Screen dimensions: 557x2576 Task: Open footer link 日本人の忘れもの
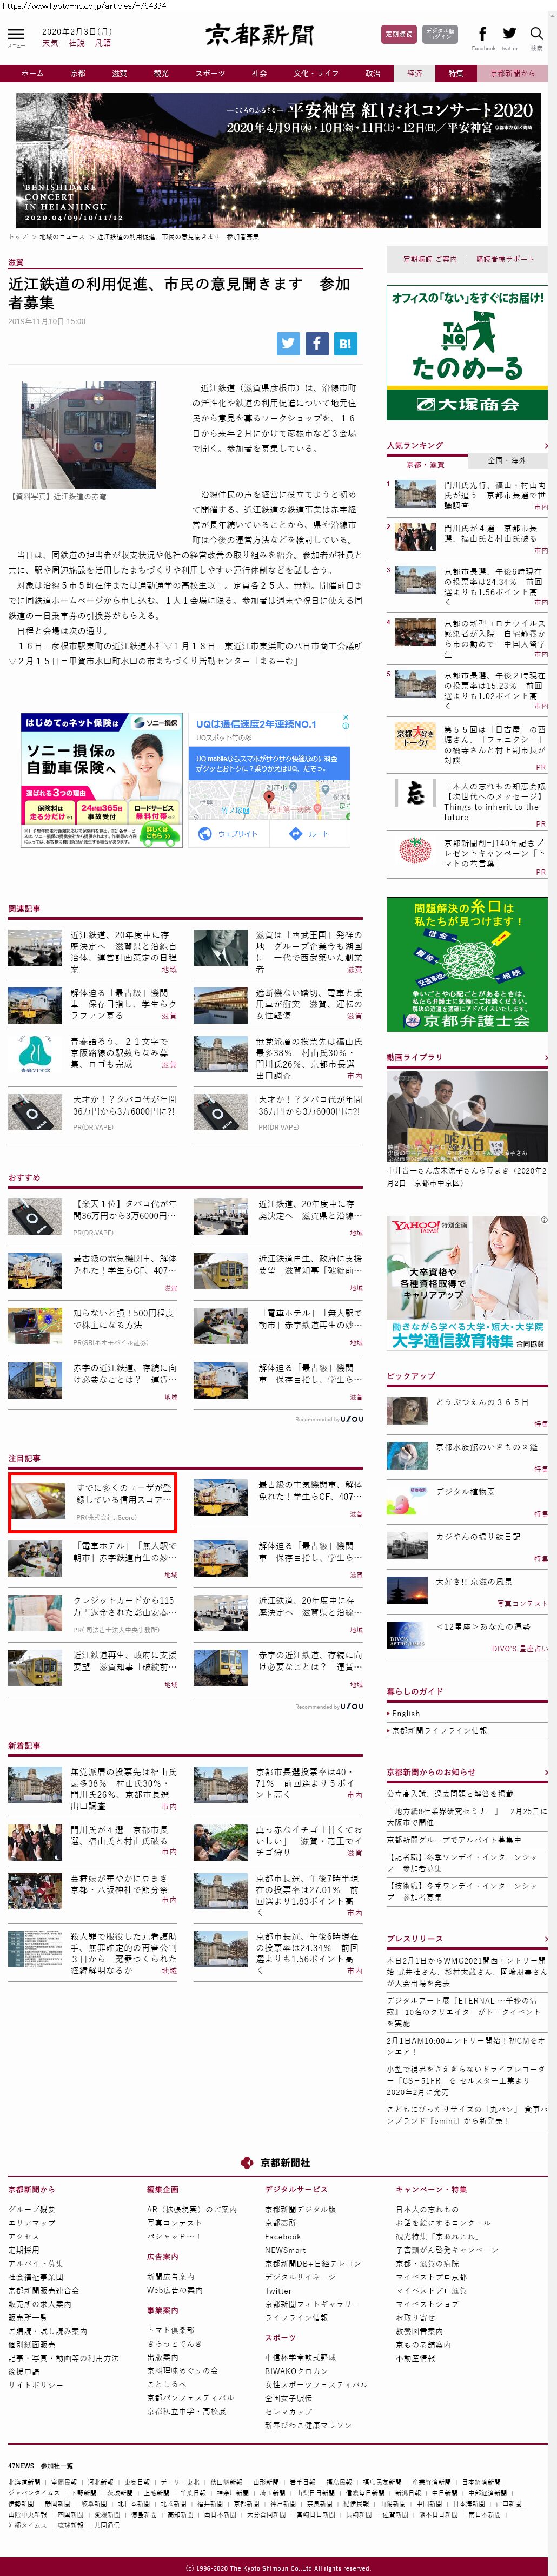[x=427, y=2209]
